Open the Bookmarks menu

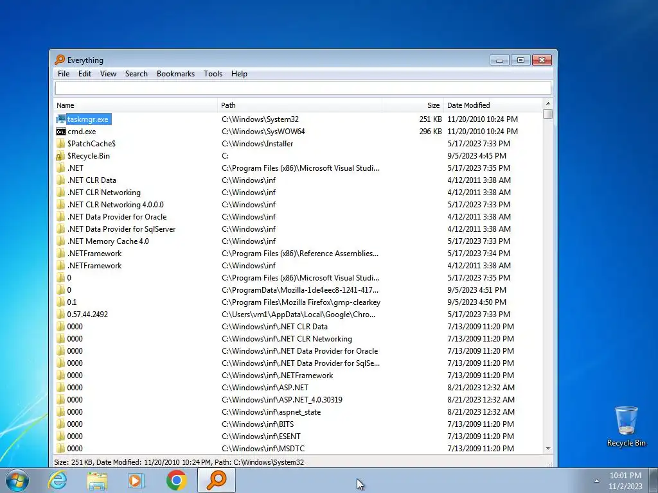click(x=175, y=74)
